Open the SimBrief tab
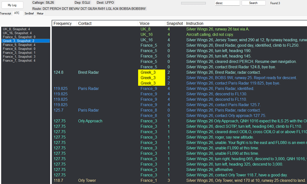Image resolution: width=307 pixels, height=184 pixels. coord(29,13)
